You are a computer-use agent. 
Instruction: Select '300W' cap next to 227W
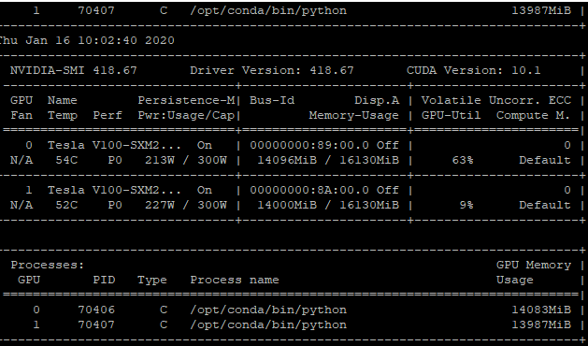(212, 206)
